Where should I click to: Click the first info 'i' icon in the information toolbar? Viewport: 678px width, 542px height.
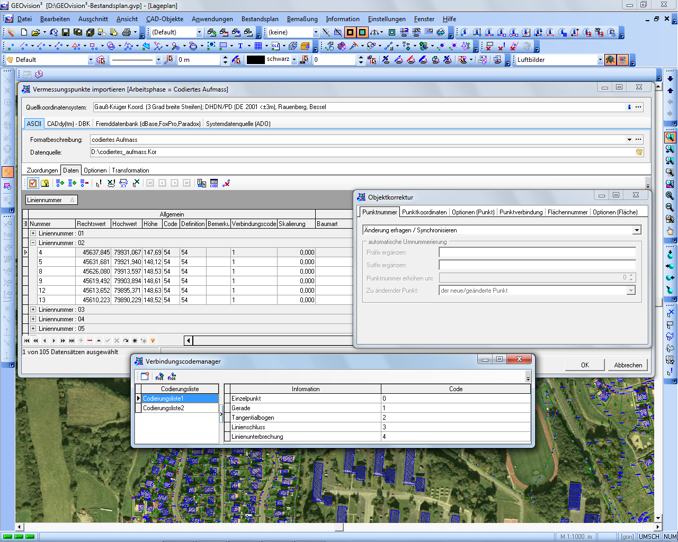pyautogui.click(x=465, y=32)
